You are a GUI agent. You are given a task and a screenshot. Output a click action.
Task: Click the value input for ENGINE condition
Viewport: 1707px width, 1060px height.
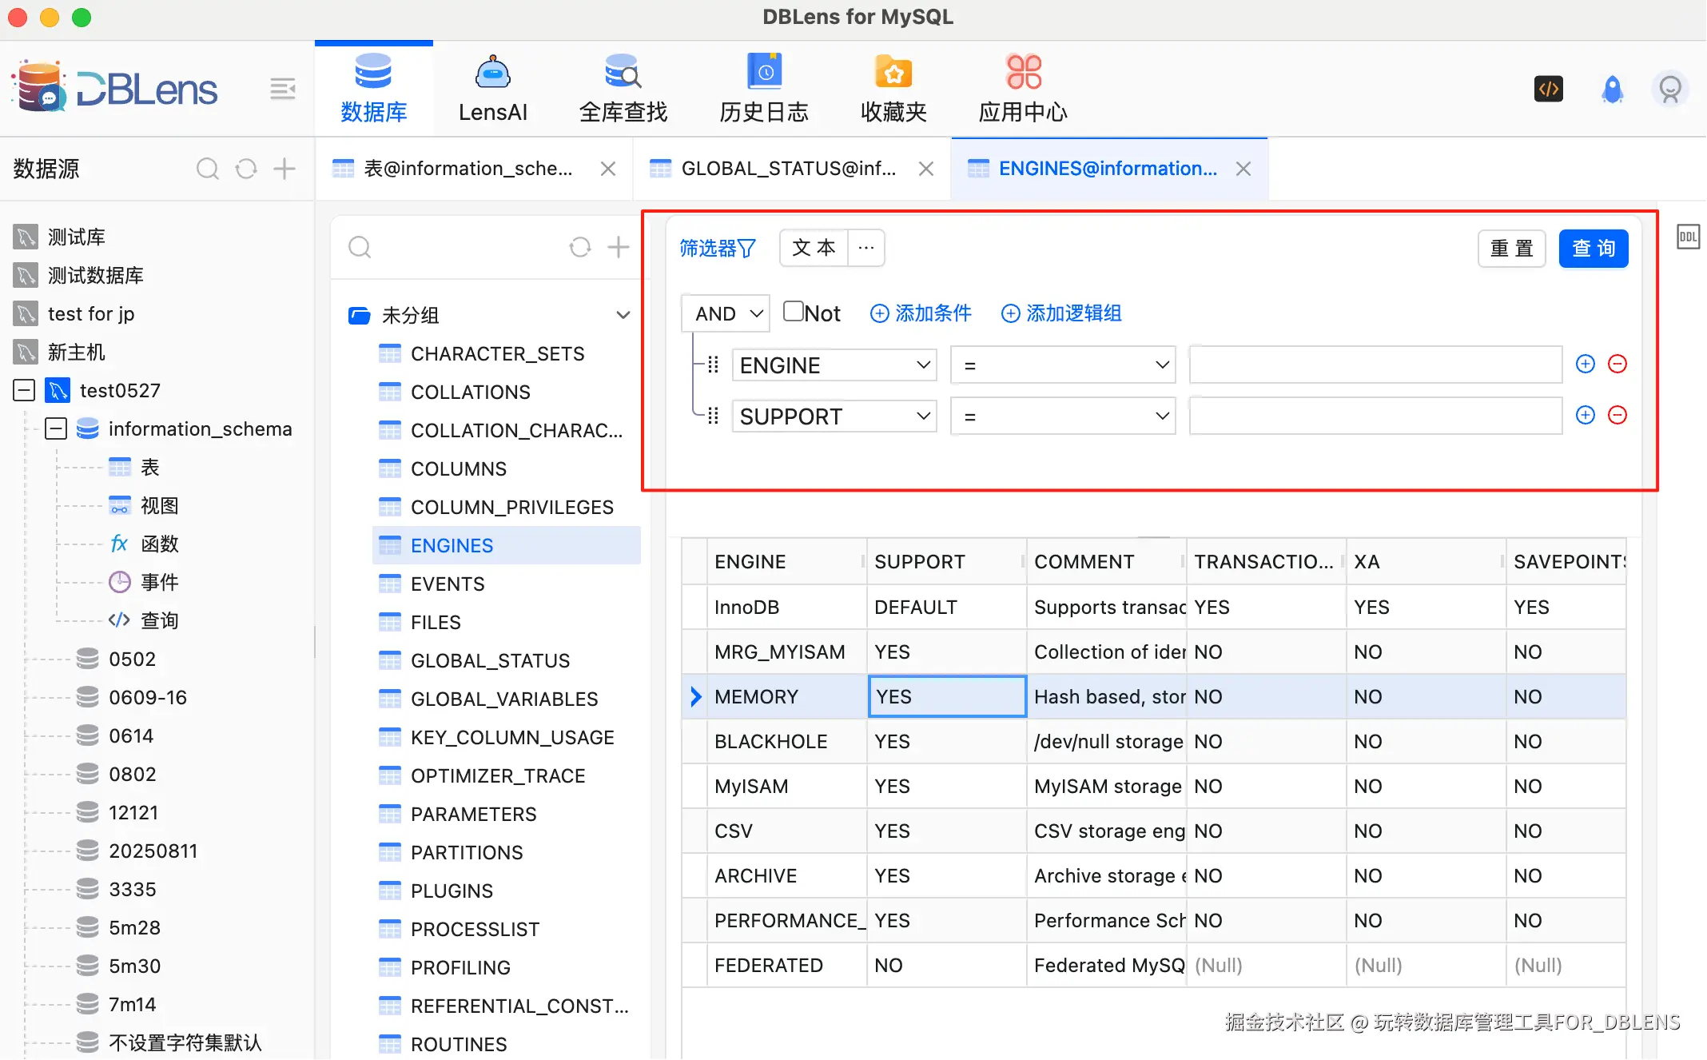tap(1375, 365)
